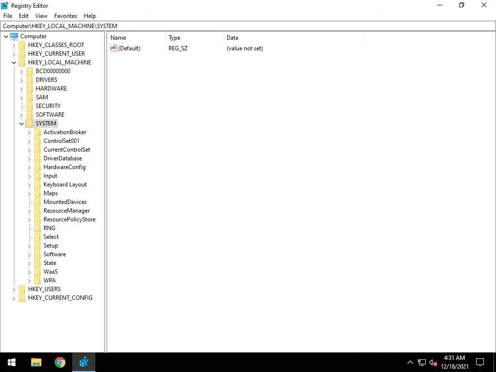Click the SAM folder icon
Screen dimensions: 496x372
30,97
